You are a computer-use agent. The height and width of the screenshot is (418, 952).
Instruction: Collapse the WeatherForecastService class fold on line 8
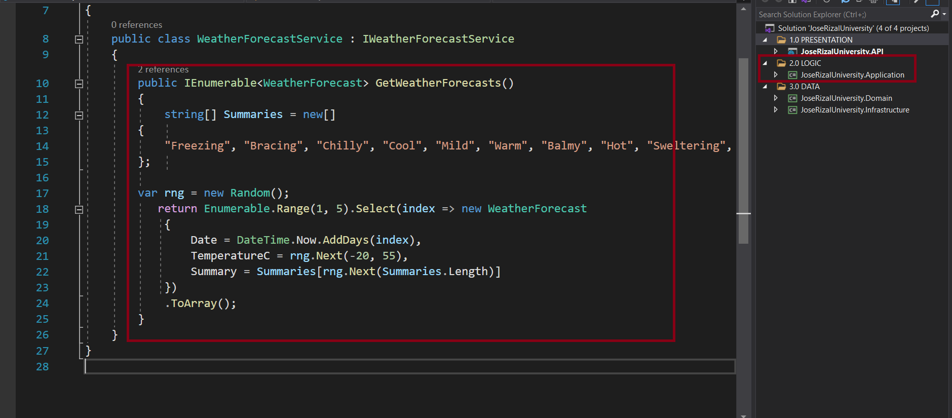79,40
